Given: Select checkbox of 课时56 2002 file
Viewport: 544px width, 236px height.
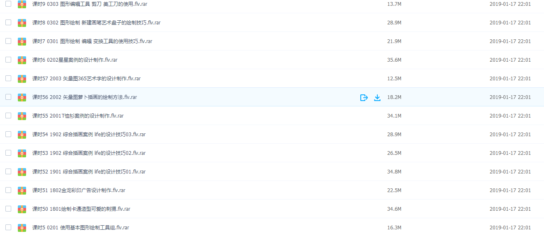Looking at the screenshot, I should [x=8, y=97].
